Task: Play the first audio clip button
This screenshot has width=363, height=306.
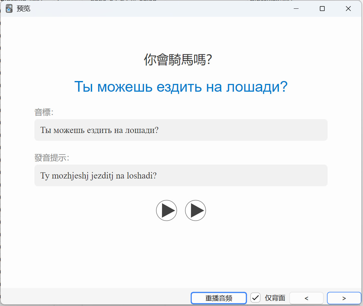Action: click(167, 210)
